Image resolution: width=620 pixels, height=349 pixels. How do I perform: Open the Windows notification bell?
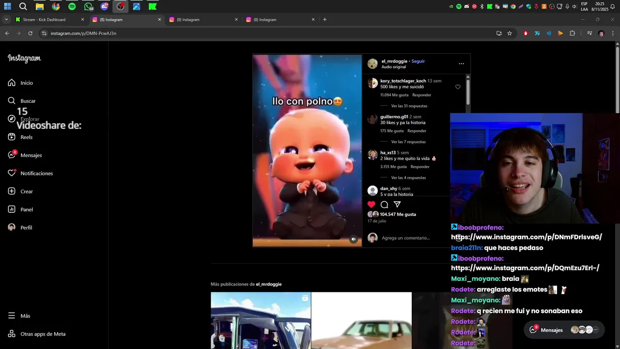click(612, 7)
